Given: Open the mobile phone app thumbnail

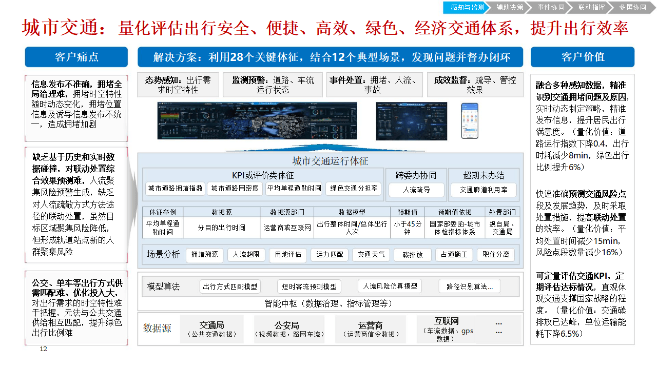Looking at the screenshot, I should tap(469, 120).
